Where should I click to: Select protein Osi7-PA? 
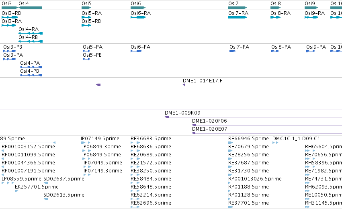pos(233,51)
